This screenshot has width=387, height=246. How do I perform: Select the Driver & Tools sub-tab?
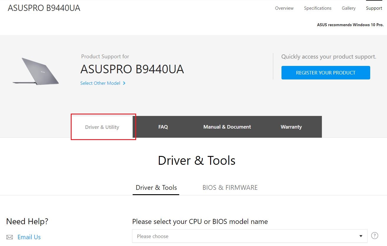click(156, 187)
